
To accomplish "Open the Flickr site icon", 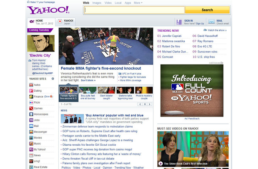I will (x=31, y=103).
